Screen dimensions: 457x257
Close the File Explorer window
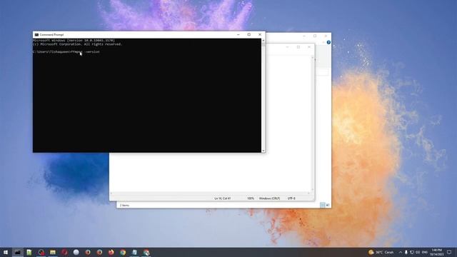[x=326, y=36]
